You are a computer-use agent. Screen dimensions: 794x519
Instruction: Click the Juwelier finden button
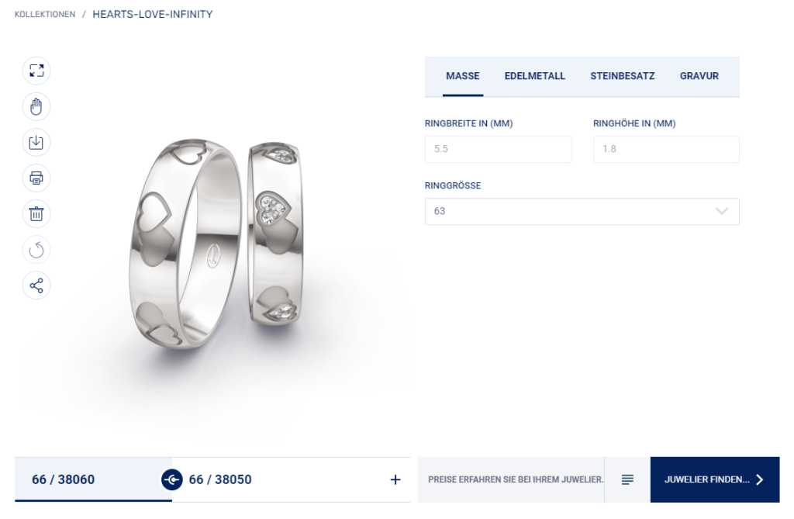[715, 479]
